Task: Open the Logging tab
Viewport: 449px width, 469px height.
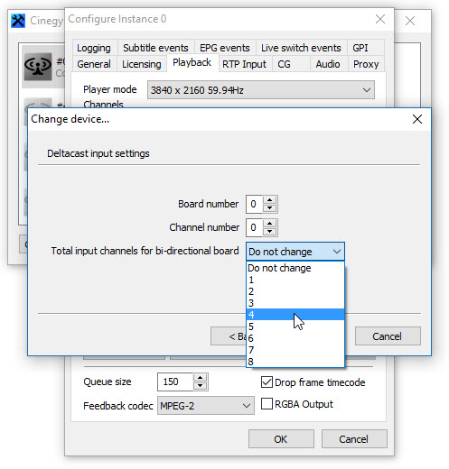Action: pos(94,48)
